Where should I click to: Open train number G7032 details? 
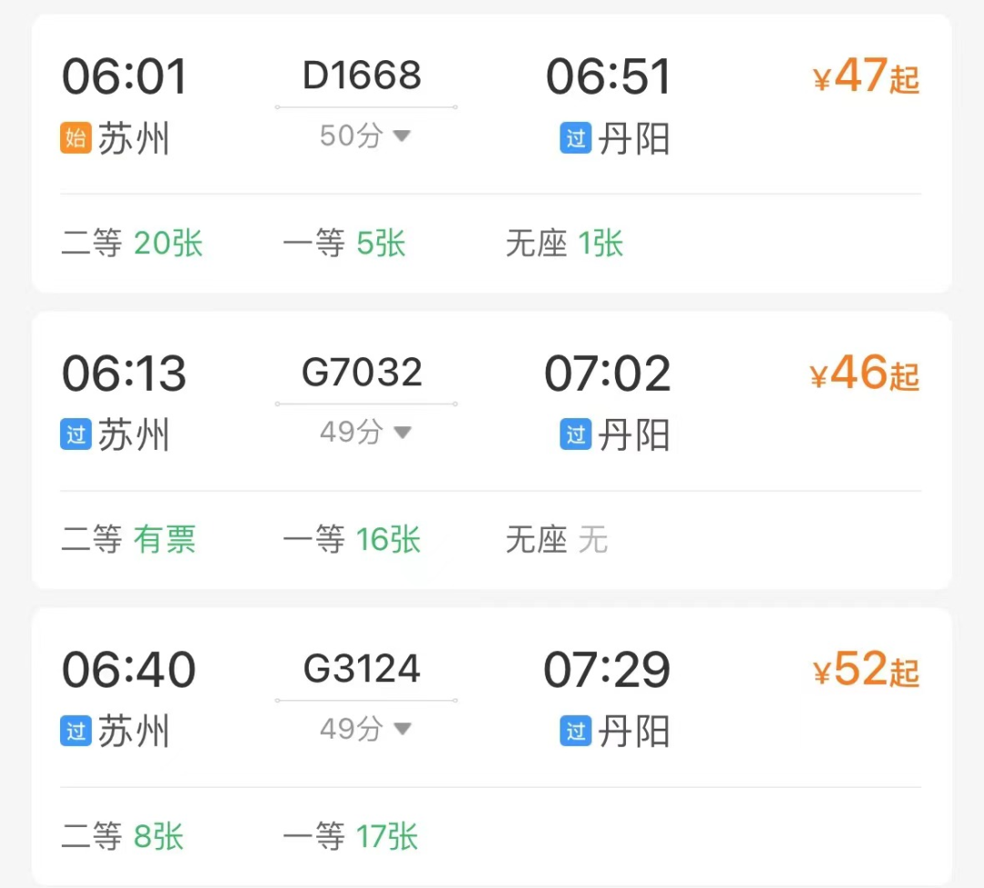(x=363, y=373)
